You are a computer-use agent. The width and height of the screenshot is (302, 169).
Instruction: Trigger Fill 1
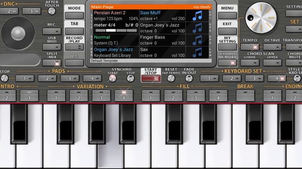(x=151, y=96)
